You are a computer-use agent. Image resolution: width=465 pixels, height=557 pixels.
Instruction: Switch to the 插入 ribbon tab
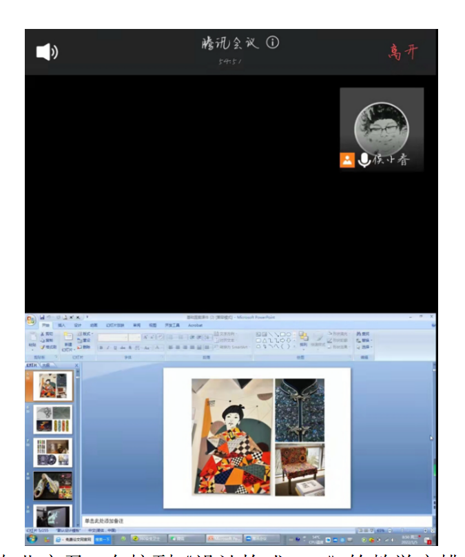click(62, 325)
